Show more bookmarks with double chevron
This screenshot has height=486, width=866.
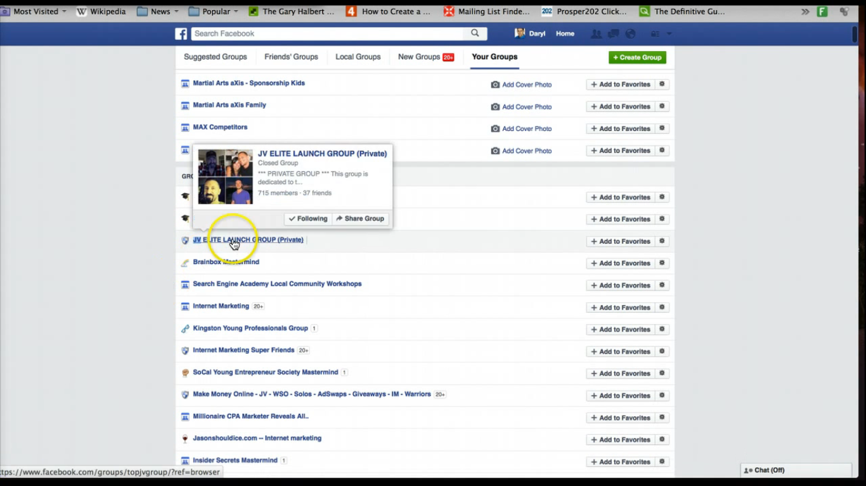(x=805, y=11)
